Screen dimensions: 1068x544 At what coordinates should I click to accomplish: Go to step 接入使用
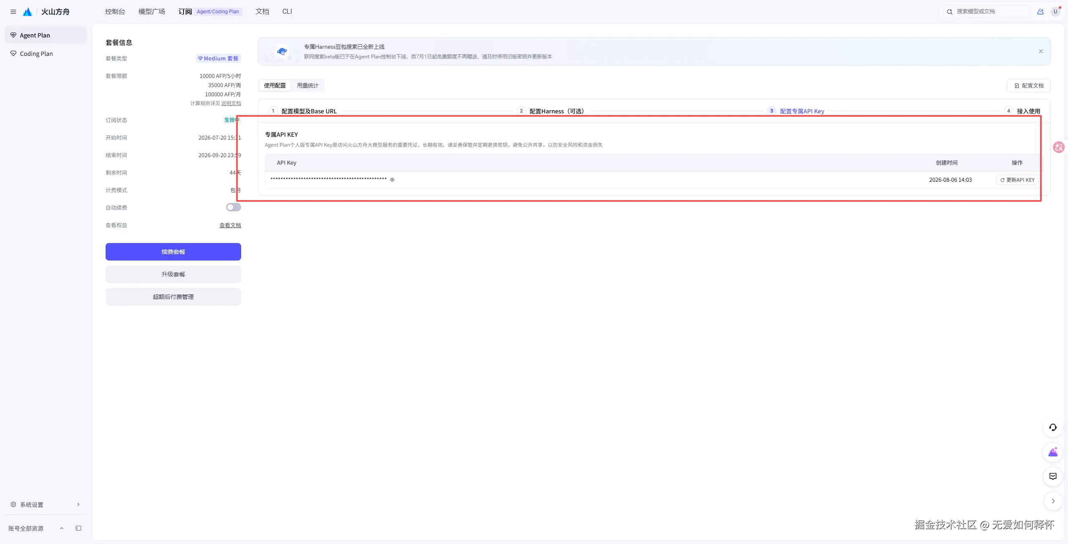(1023, 111)
